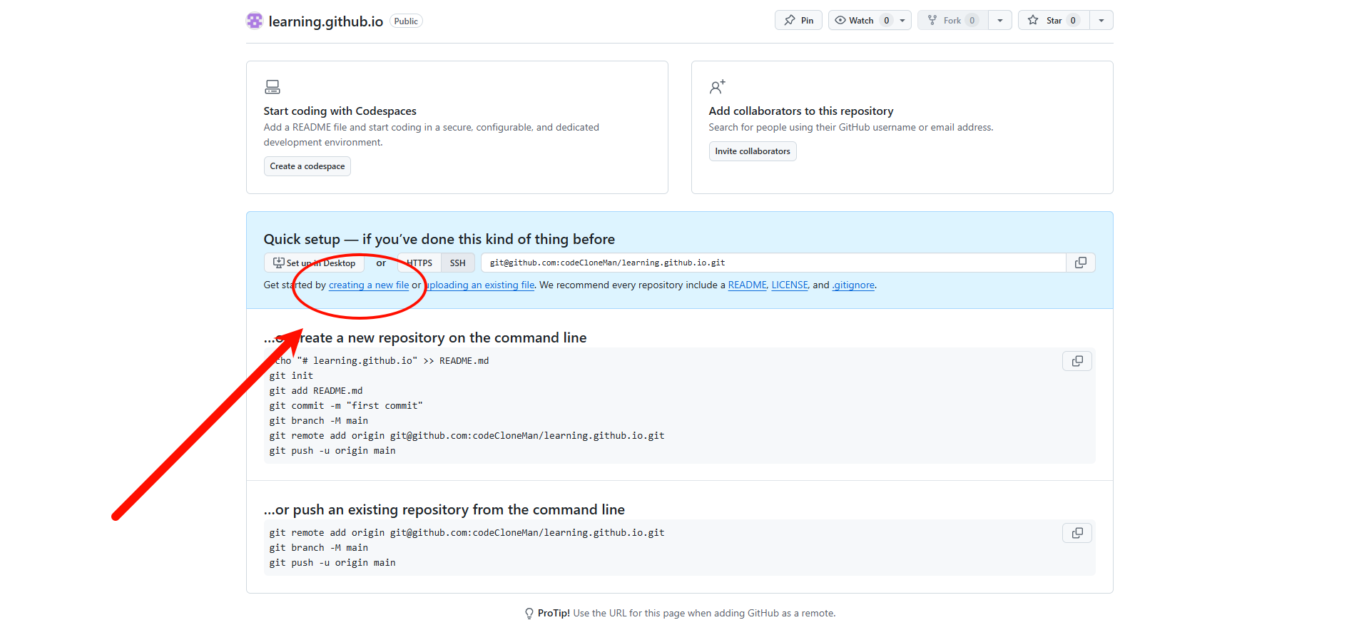Open the creating a new file link
Screen dimensions: 1359x620
[369, 285]
